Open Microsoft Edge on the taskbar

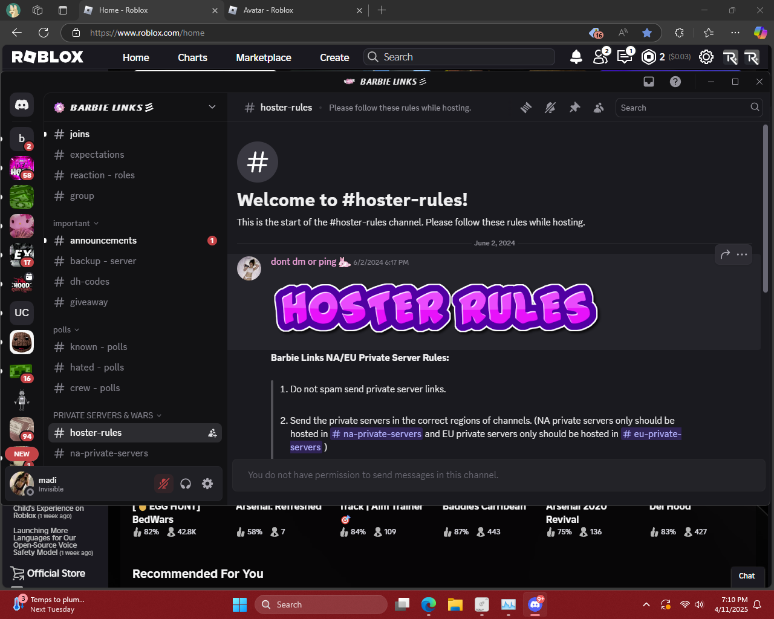tap(429, 604)
